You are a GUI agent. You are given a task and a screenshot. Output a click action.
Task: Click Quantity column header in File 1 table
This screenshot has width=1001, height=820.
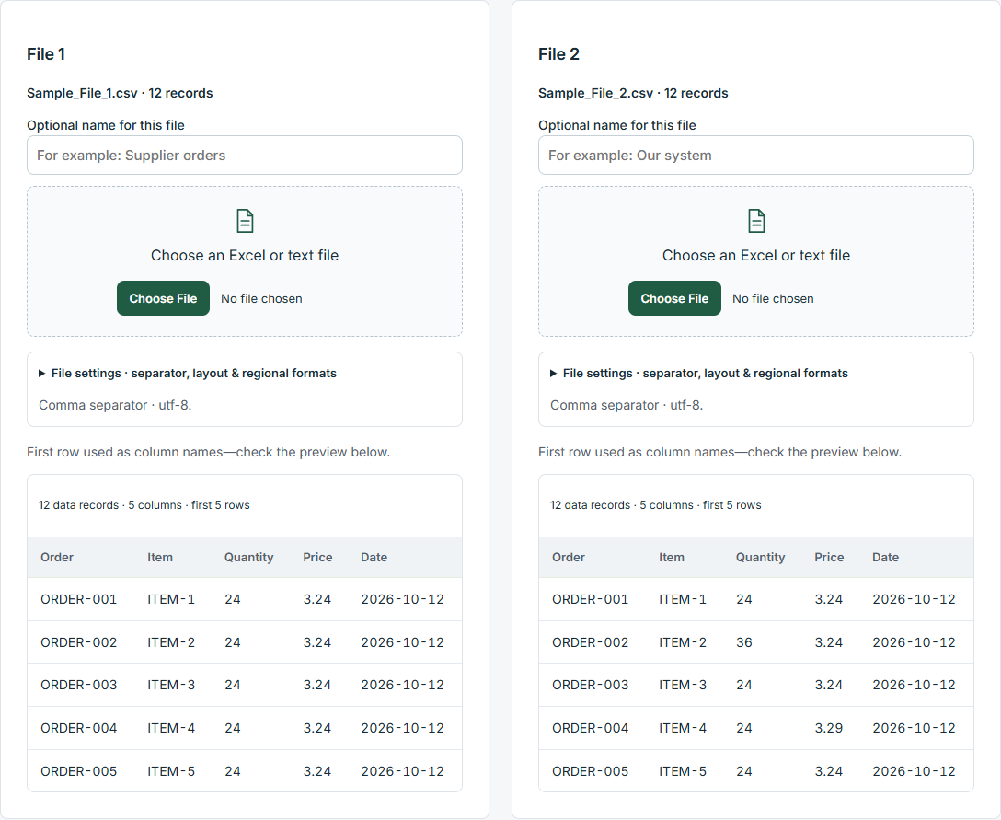(249, 557)
